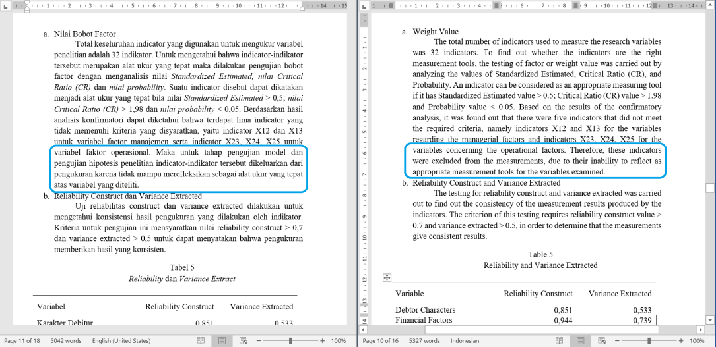
Task: Click the 'Table 5' caption in right document
Action: (x=540, y=254)
